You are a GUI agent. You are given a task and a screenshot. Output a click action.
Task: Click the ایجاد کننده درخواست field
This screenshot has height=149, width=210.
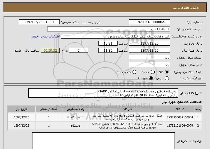(x=115, y=36)
